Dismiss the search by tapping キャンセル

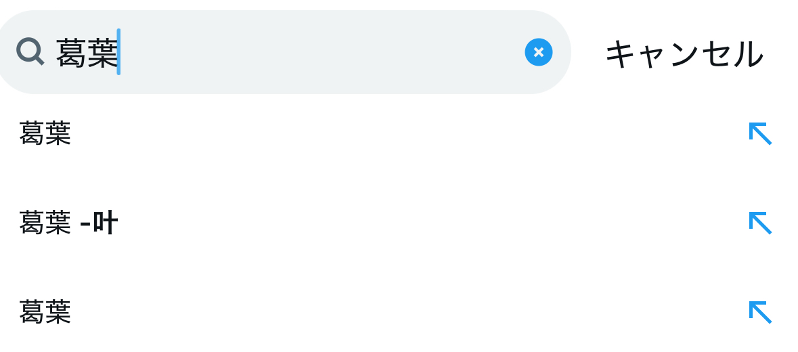684,54
